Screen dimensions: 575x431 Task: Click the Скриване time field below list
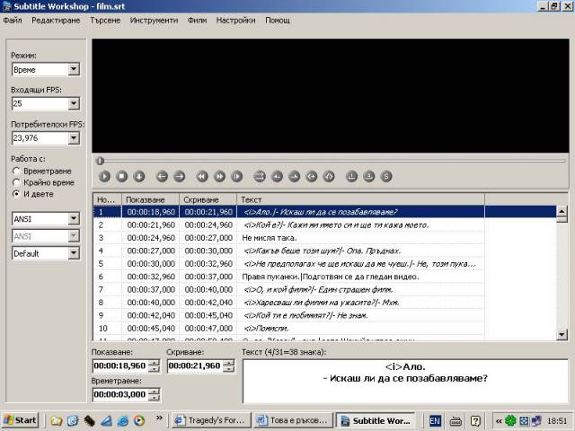196,365
